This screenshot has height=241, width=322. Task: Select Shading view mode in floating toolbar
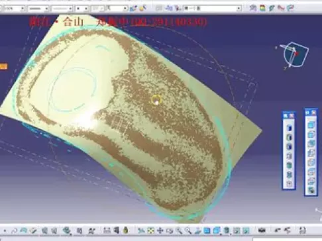[x=289, y=128]
